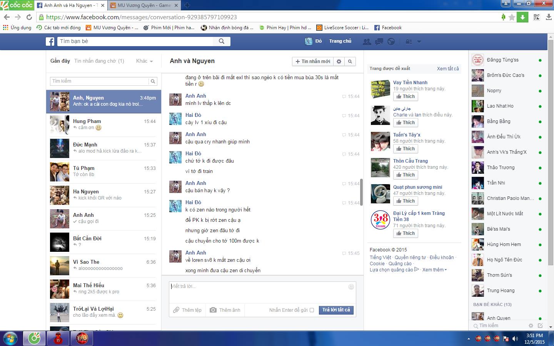554x346 pixels.
Task: Click the conversation scrollbar thumb
Action: [361, 192]
